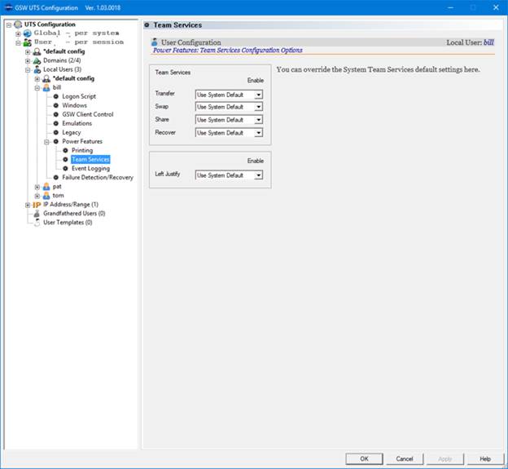The height and width of the screenshot is (469, 508).
Task: Expand the tom user node
Action: (x=37, y=195)
